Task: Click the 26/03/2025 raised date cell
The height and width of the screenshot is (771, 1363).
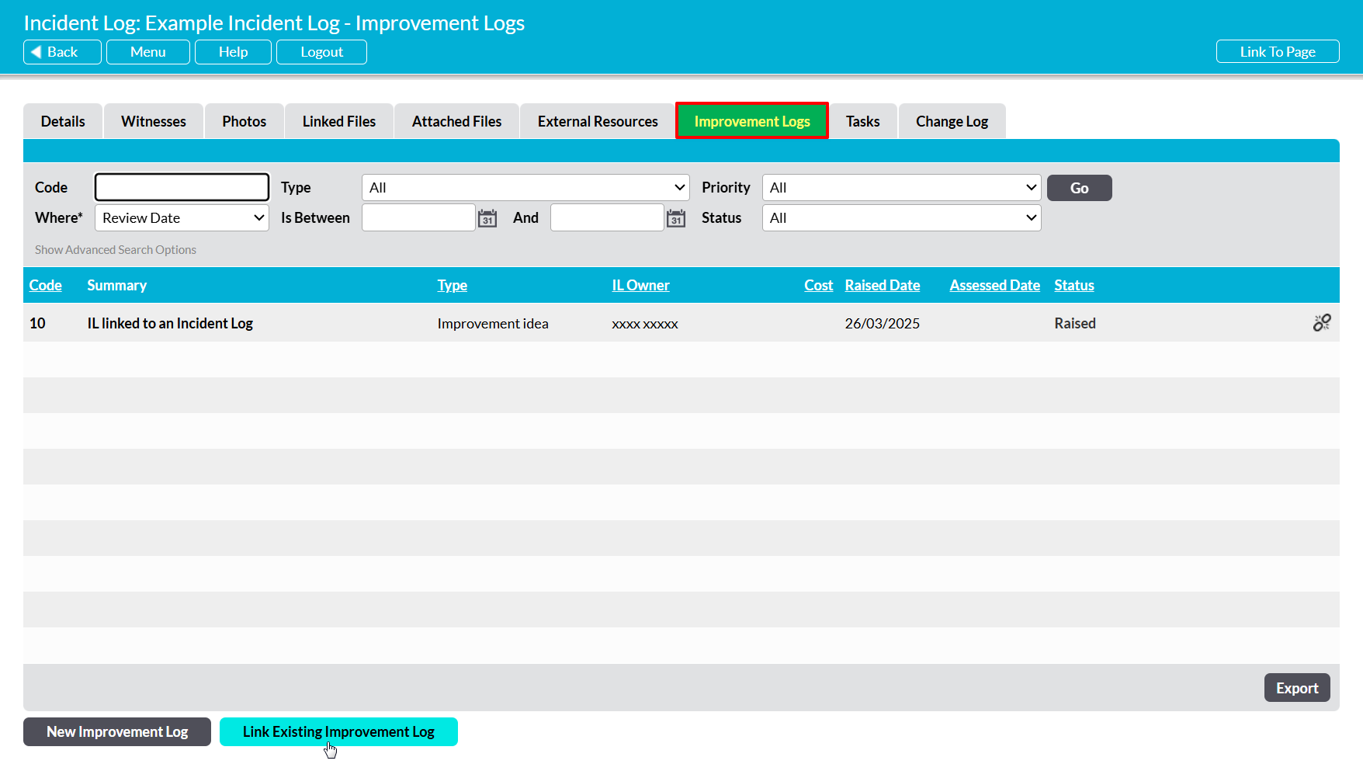Action: pyautogui.click(x=883, y=323)
